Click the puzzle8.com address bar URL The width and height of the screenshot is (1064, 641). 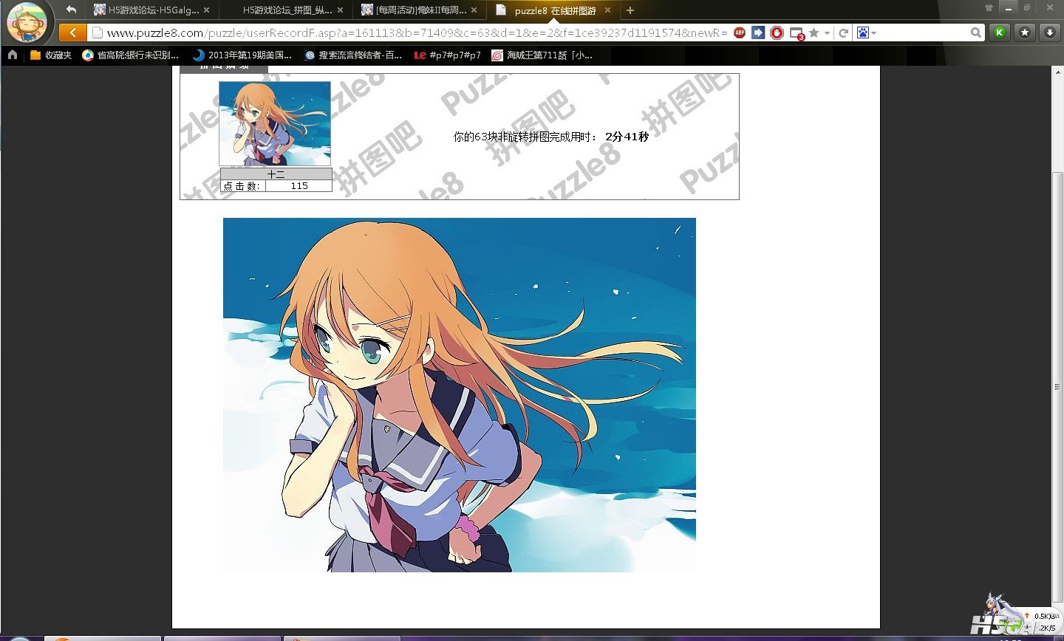pos(417,32)
